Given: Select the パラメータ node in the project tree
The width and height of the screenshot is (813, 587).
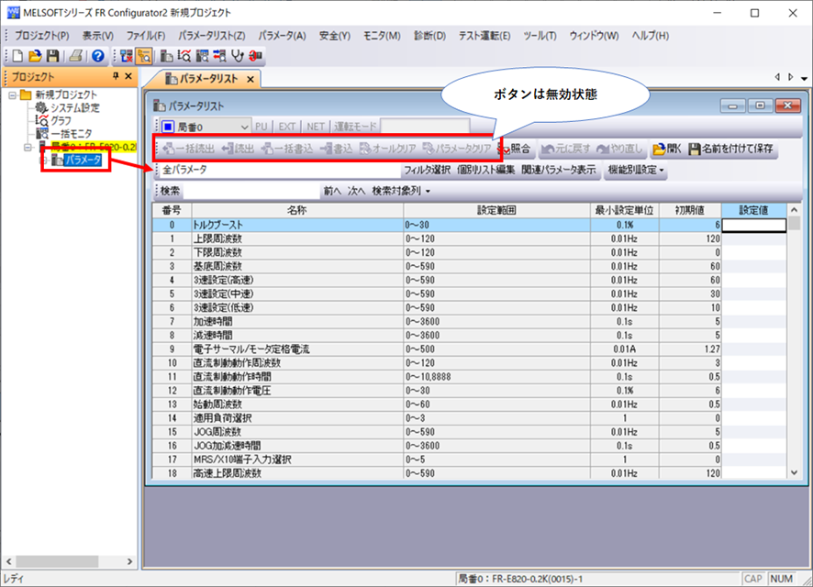Looking at the screenshot, I should [x=83, y=161].
